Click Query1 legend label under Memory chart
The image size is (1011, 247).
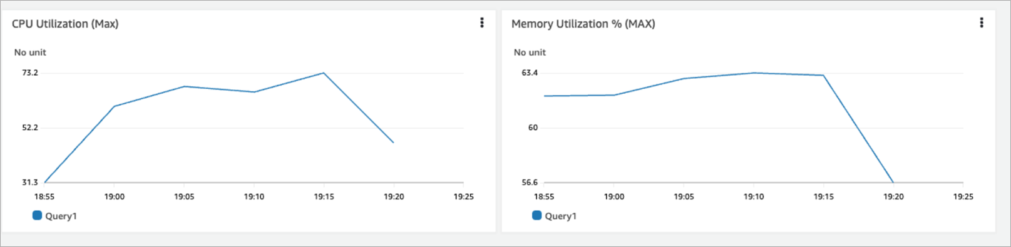pos(561,216)
